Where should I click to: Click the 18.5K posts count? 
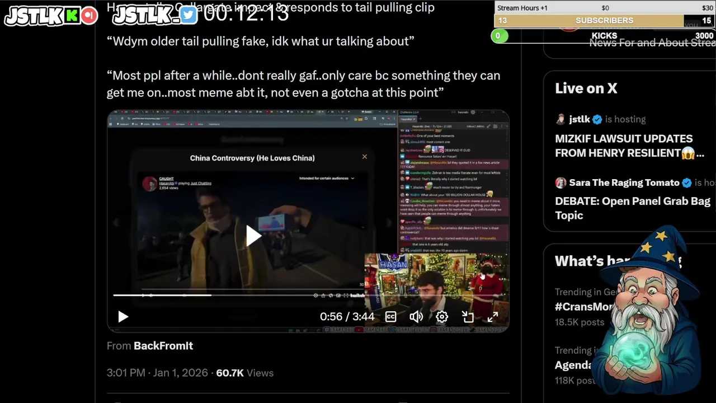[x=580, y=322]
